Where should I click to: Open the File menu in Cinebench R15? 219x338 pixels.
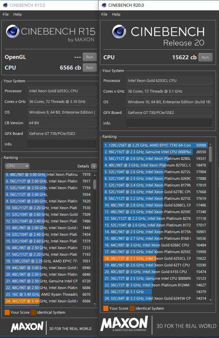pyautogui.click(x=6, y=14)
